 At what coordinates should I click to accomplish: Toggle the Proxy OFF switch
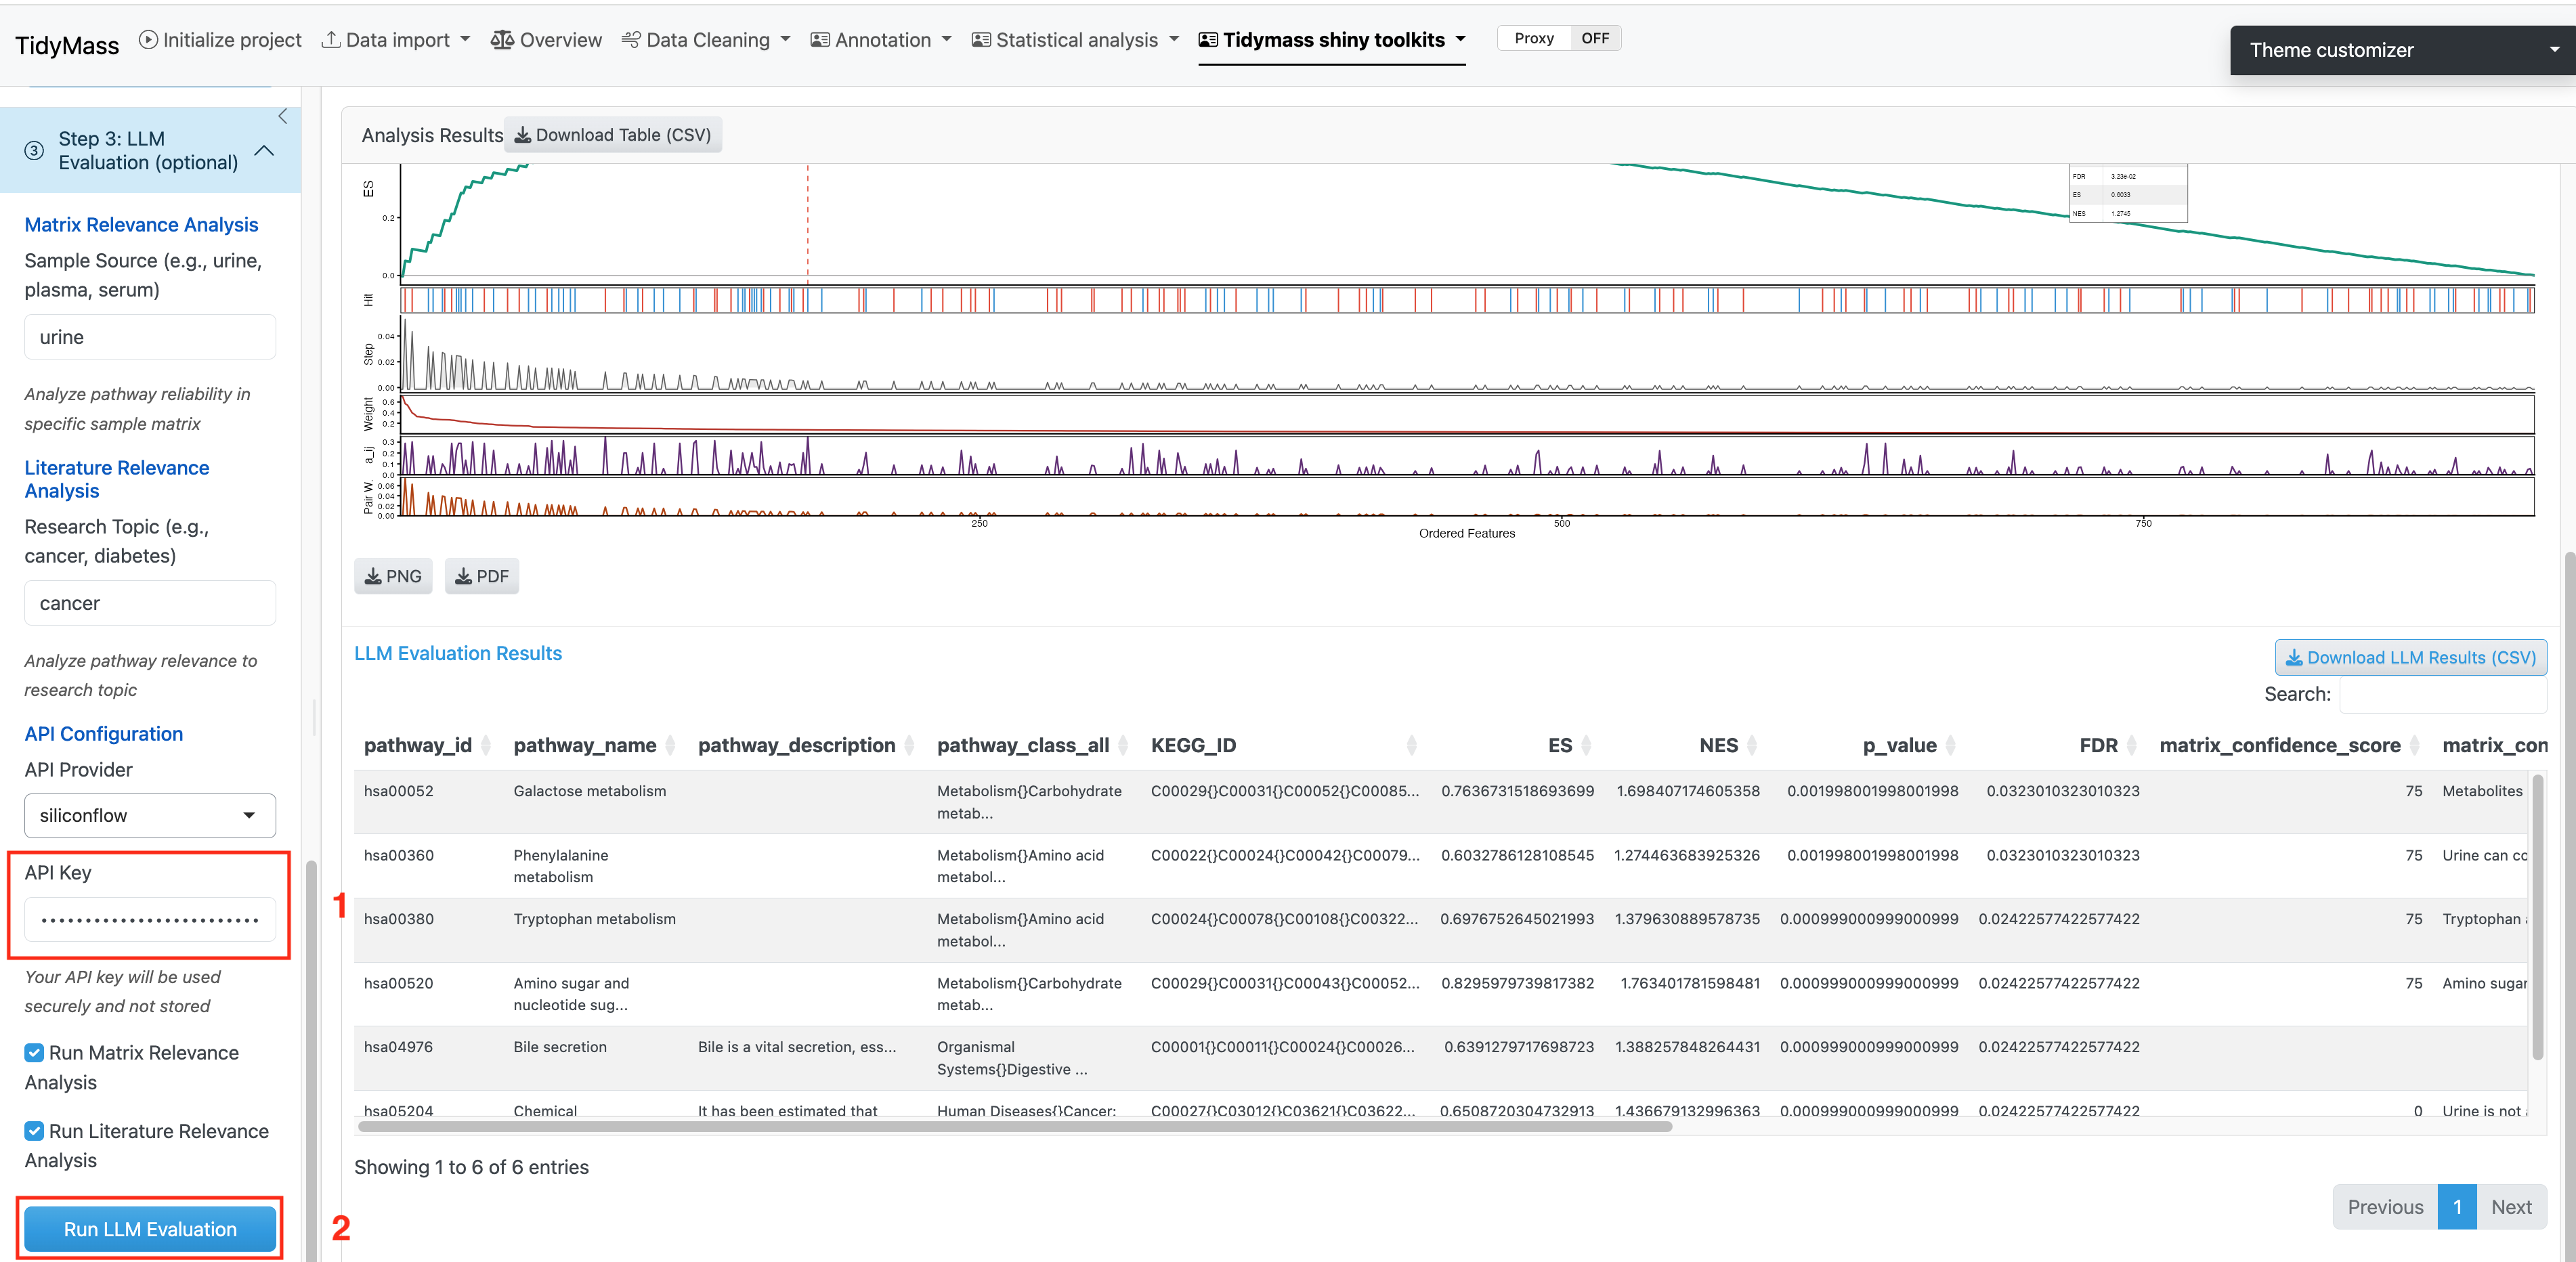(x=1594, y=38)
